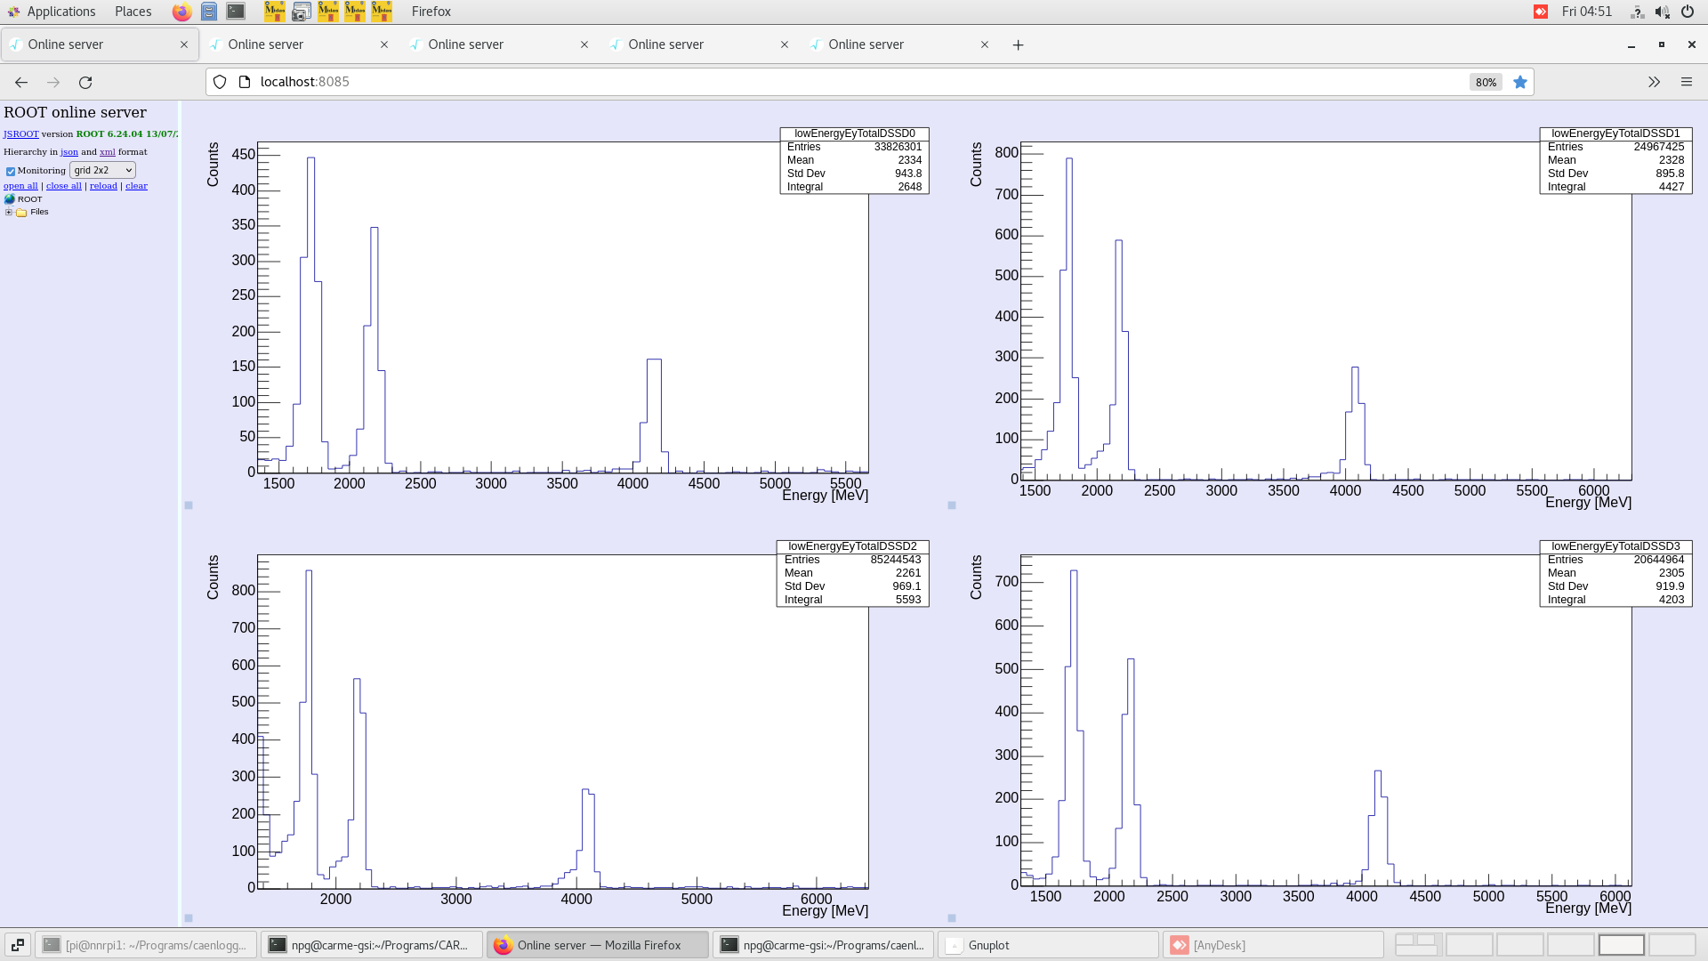The image size is (1708, 961).
Task: Uncheck the Monitoring checkbox
Action: click(x=11, y=170)
